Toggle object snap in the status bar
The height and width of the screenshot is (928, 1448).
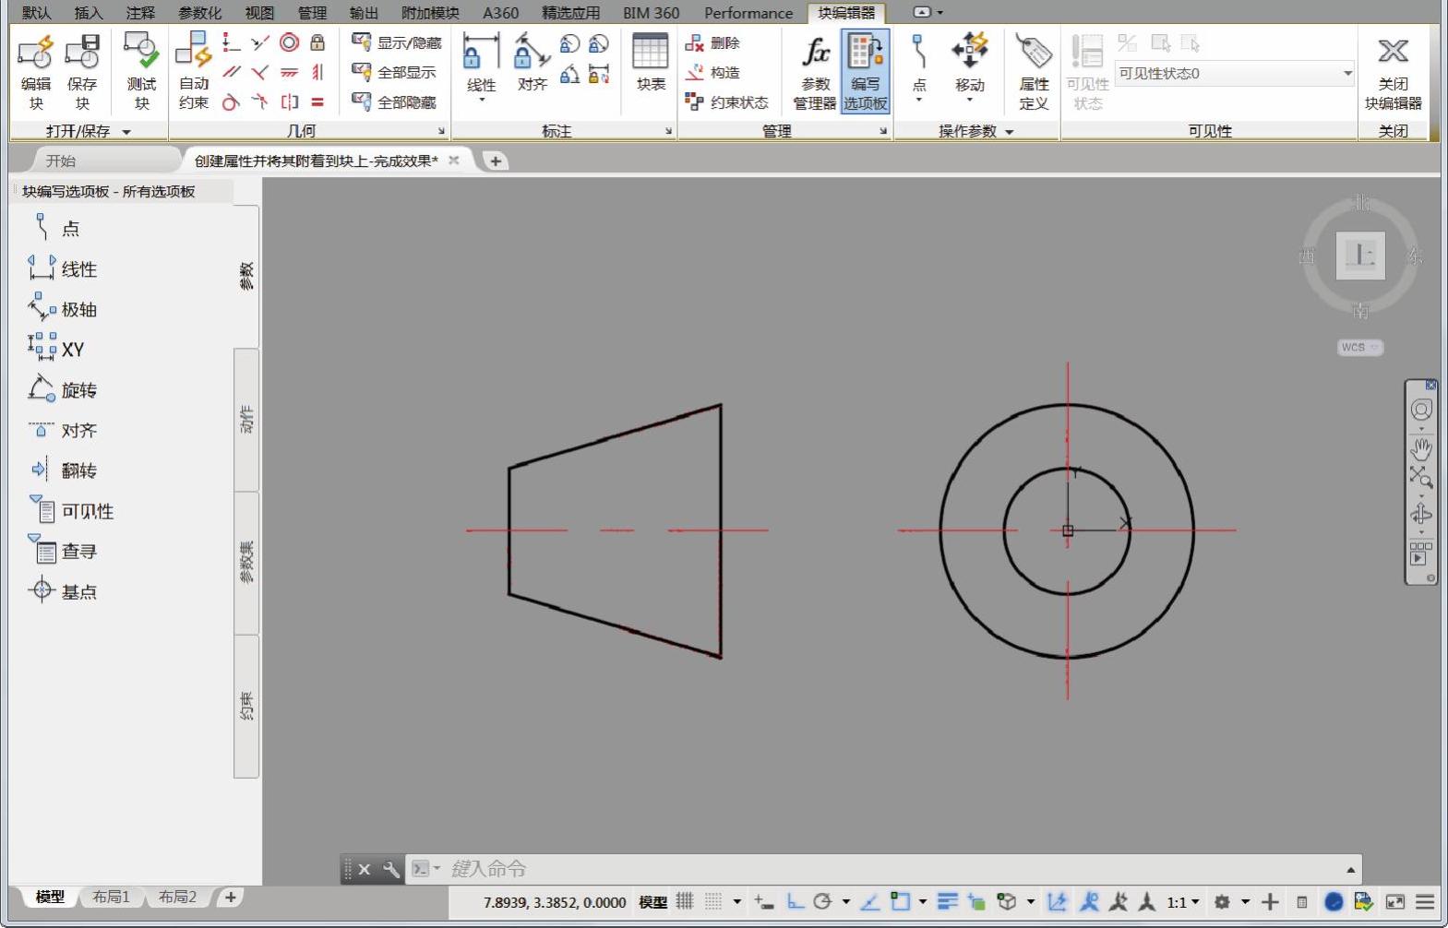(900, 901)
